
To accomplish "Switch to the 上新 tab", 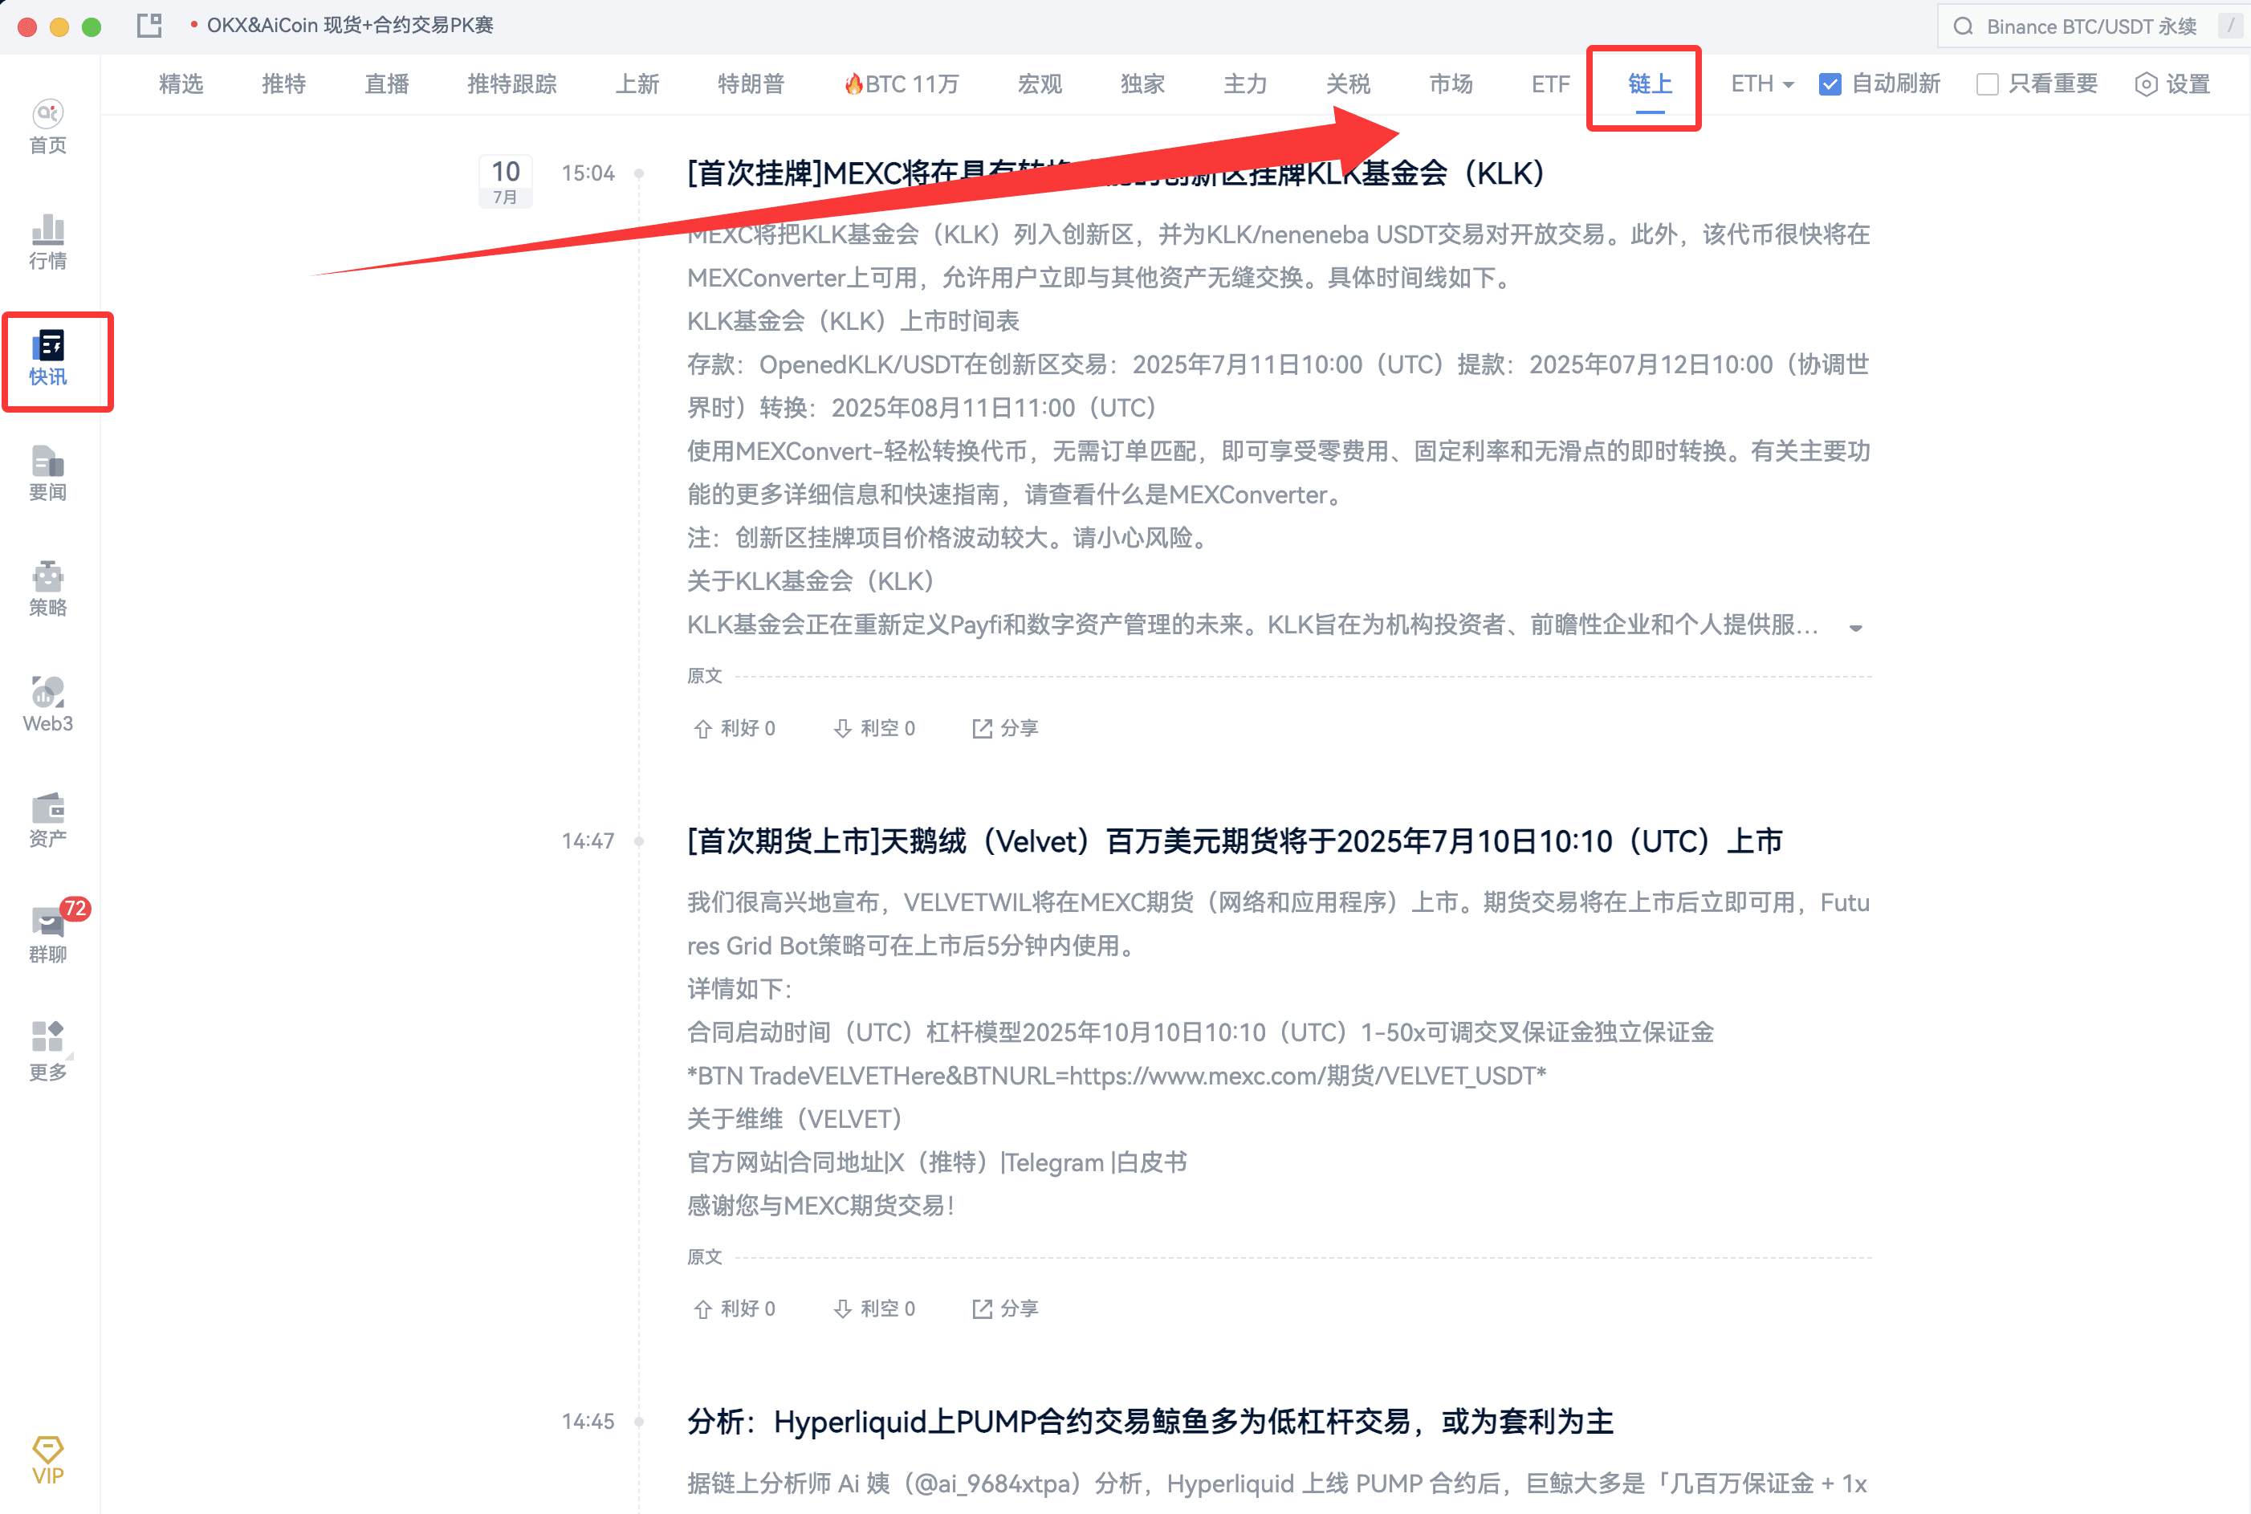I will click(637, 84).
